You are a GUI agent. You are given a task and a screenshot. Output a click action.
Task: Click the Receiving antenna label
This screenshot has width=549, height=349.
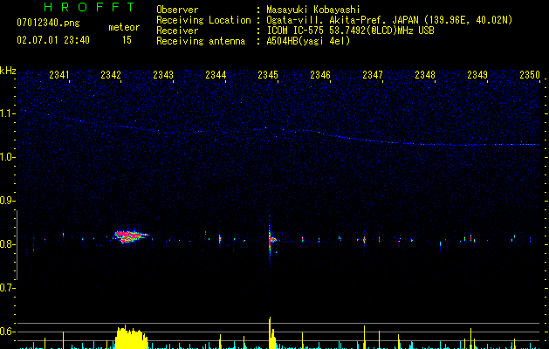click(x=201, y=41)
